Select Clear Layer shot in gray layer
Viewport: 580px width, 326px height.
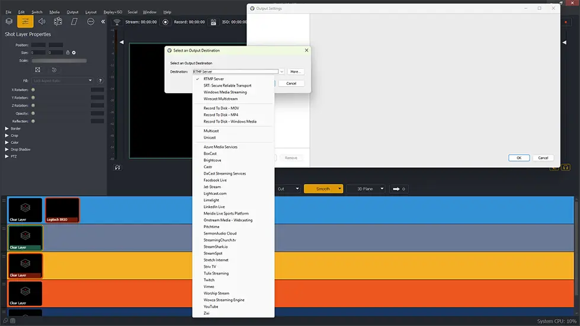click(x=25, y=238)
